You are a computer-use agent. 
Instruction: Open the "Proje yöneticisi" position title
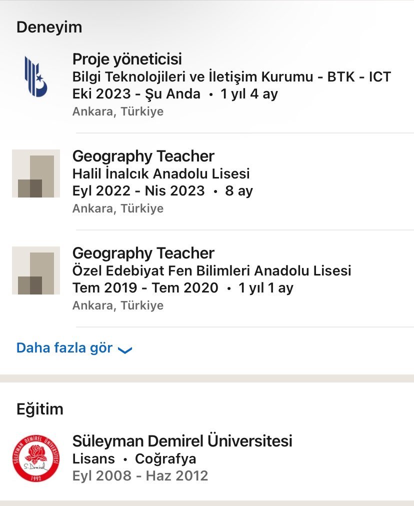tap(127, 59)
